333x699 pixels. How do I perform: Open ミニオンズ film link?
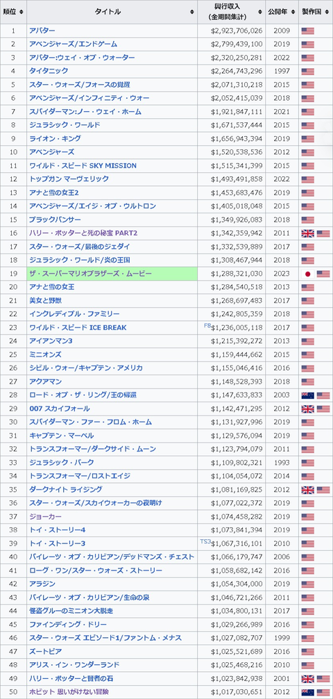(x=45, y=354)
